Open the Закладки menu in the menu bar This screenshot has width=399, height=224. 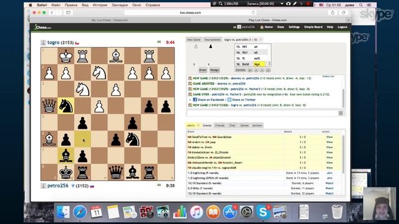119,5
